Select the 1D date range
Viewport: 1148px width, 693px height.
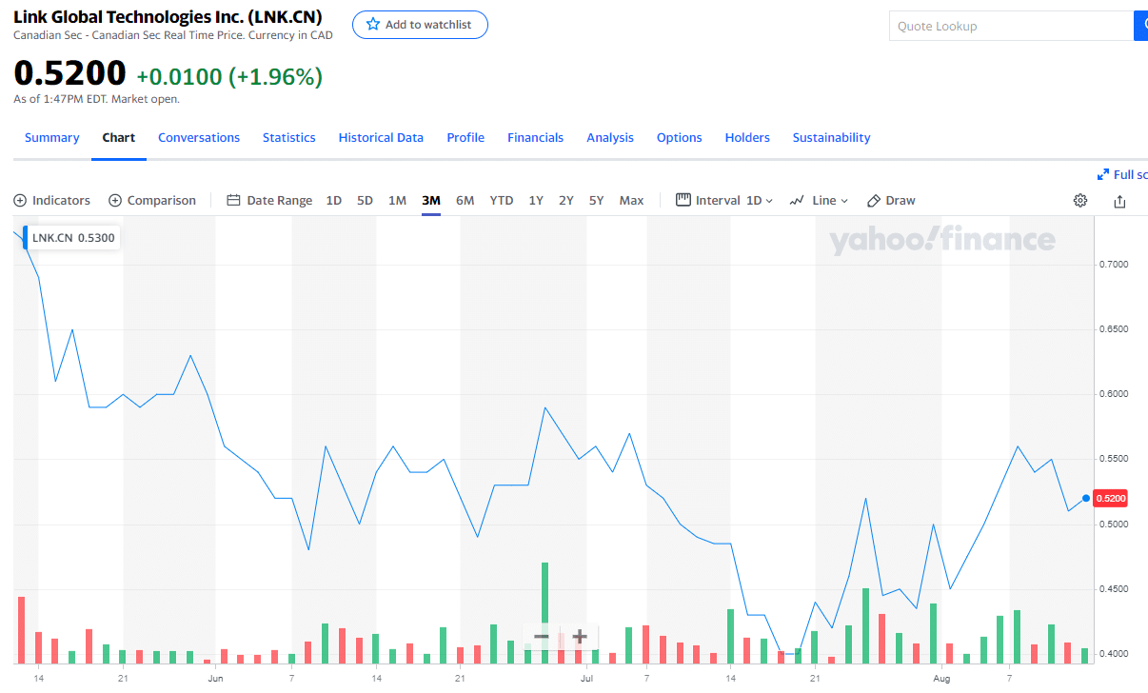click(334, 200)
